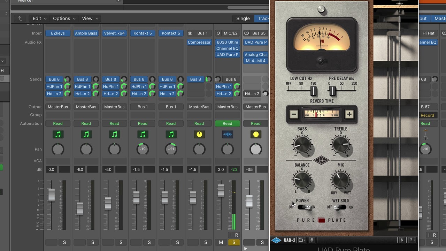
Task: Open the green Read automation menu on MIC/E2 channel
Action: pos(228,123)
